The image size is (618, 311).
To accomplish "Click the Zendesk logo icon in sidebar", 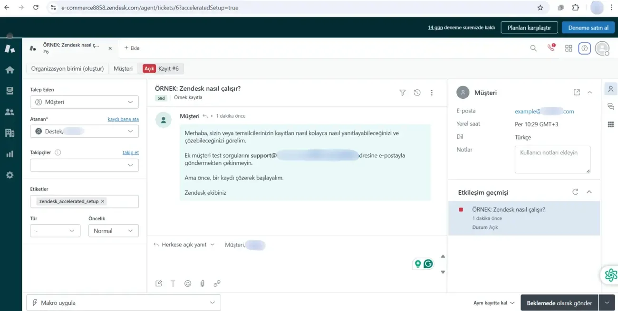I will (x=10, y=48).
